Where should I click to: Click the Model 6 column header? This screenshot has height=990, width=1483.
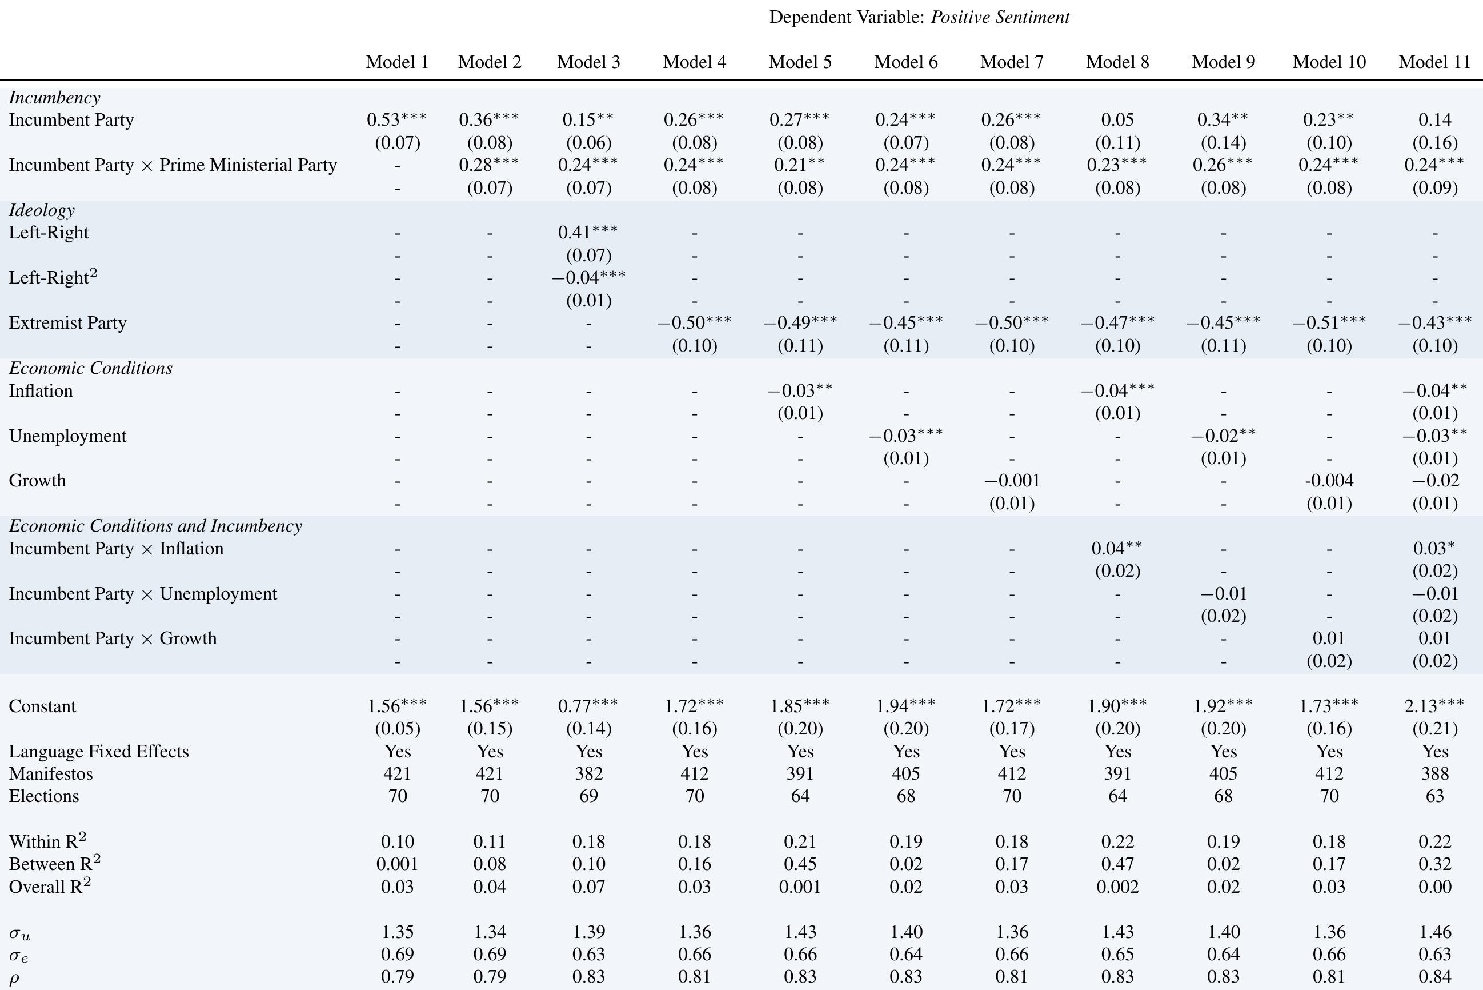905,62
